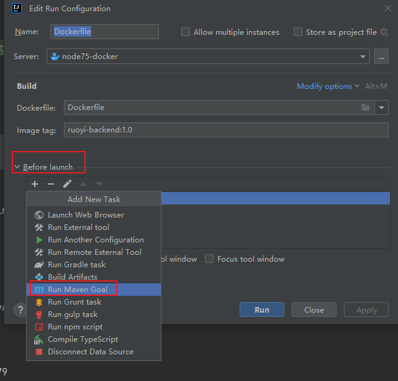Collapse the Before launch section

(x=17, y=167)
